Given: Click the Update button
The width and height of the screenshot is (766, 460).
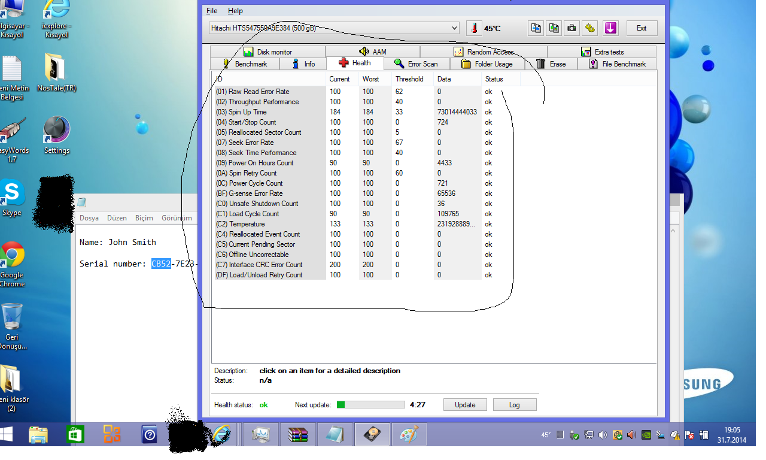Looking at the screenshot, I should pos(465,405).
